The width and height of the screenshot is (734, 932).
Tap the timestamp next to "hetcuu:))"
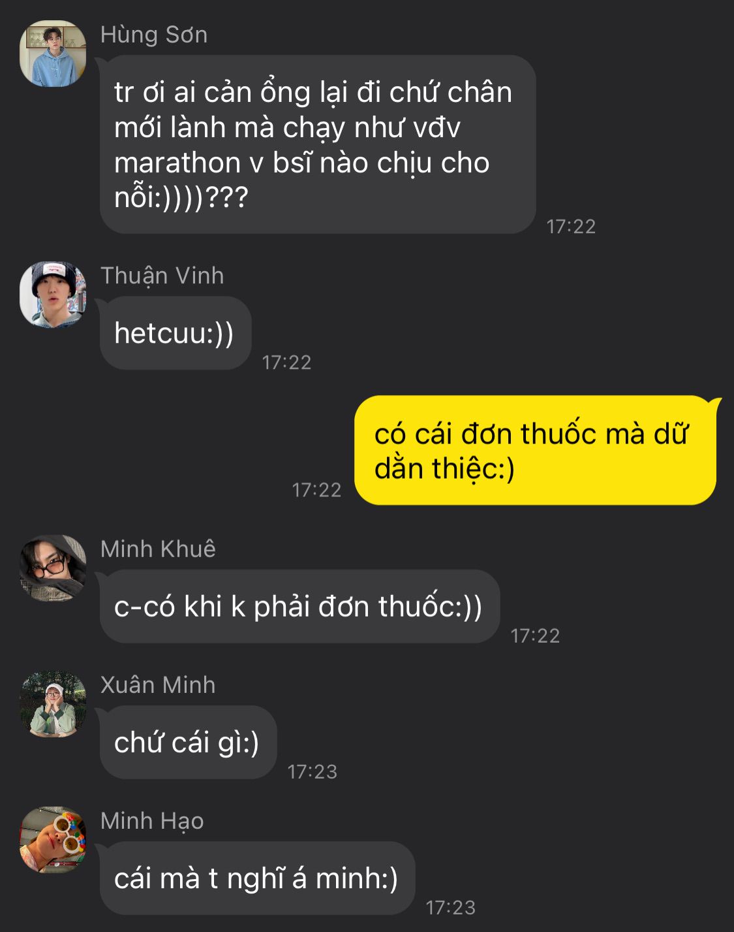[x=286, y=362]
